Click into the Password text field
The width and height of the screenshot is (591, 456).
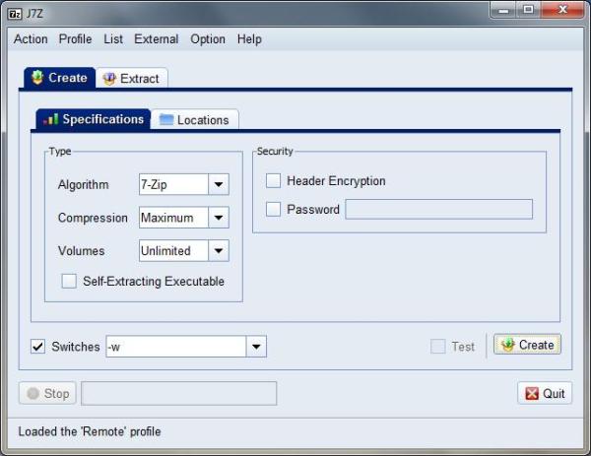pyautogui.click(x=439, y=209)
